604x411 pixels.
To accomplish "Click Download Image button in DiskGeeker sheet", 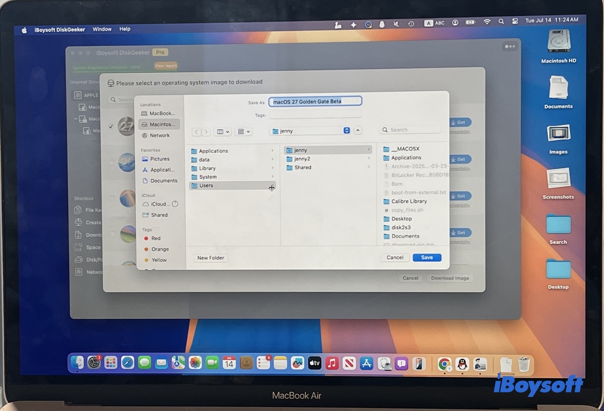I will (450, 278).
